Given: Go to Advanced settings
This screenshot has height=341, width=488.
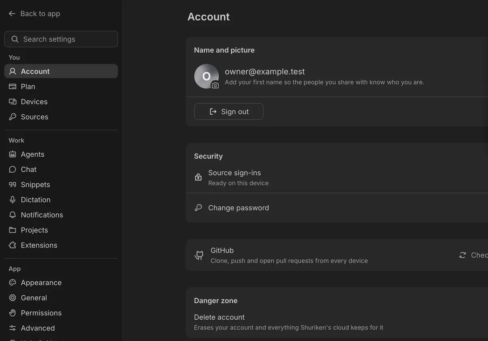Looking at the screenshot, I should point(61,328).
